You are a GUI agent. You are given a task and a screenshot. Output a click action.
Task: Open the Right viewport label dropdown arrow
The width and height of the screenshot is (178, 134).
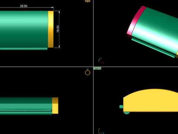coord(100,68)
